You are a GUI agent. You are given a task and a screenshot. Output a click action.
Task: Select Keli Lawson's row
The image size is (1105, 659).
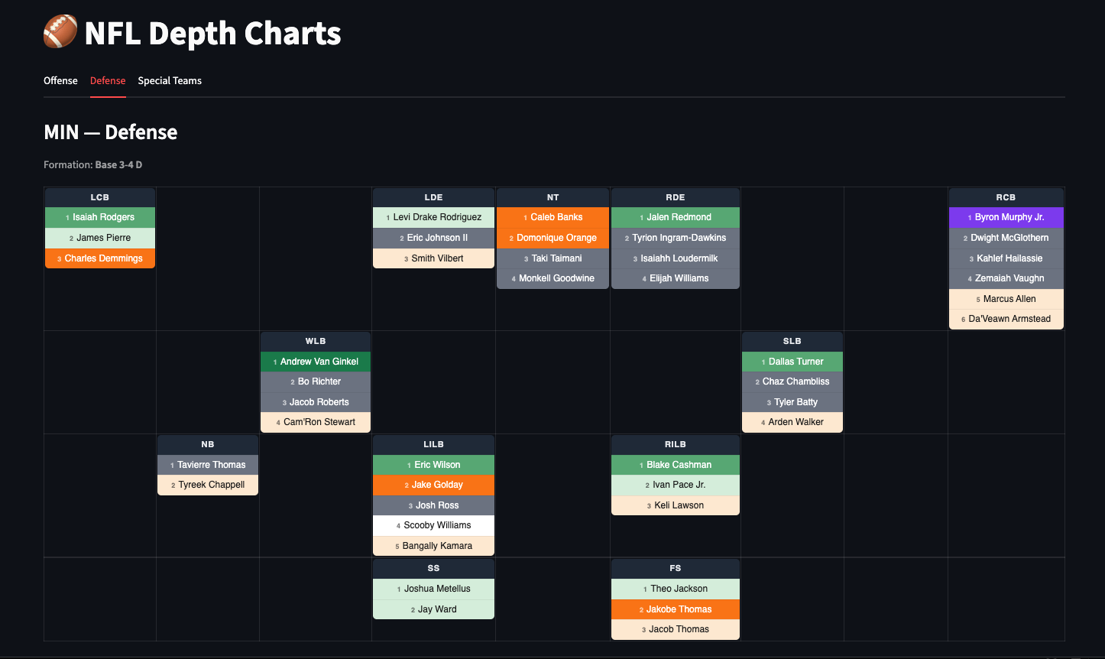coord(676,505)
